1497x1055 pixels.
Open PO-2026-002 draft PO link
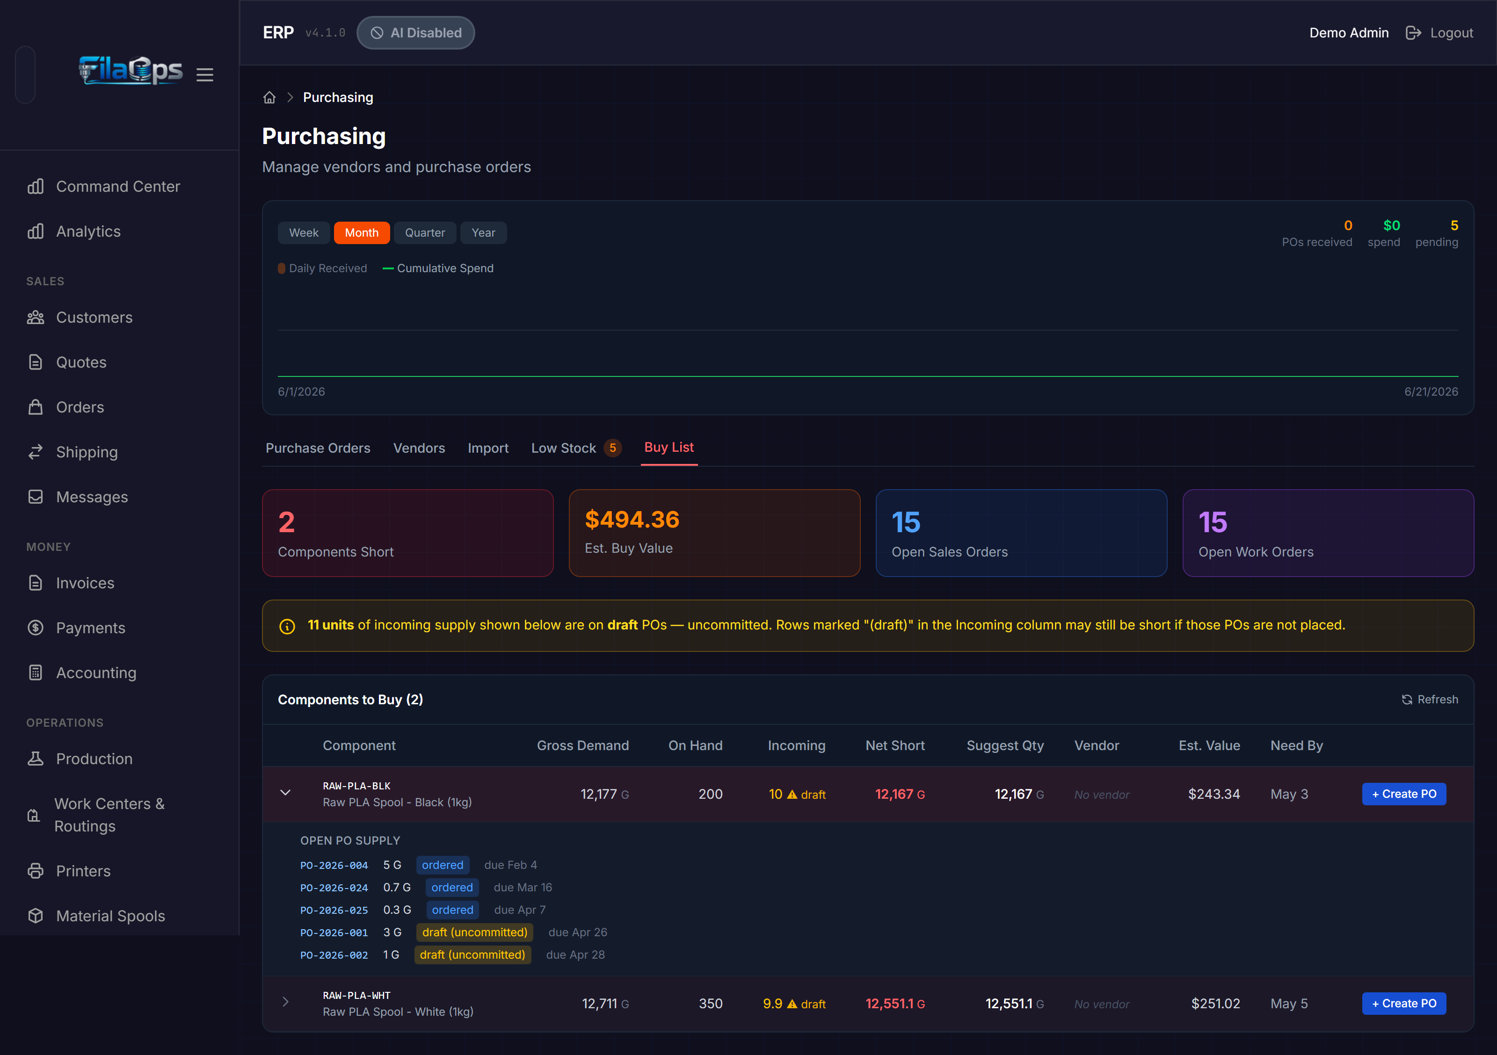tap(334, 955)
